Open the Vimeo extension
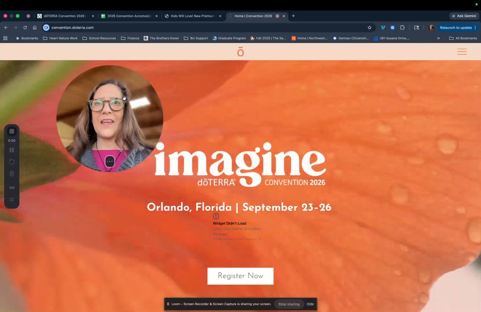Screen dimensions: 481x312 (383, 28)
